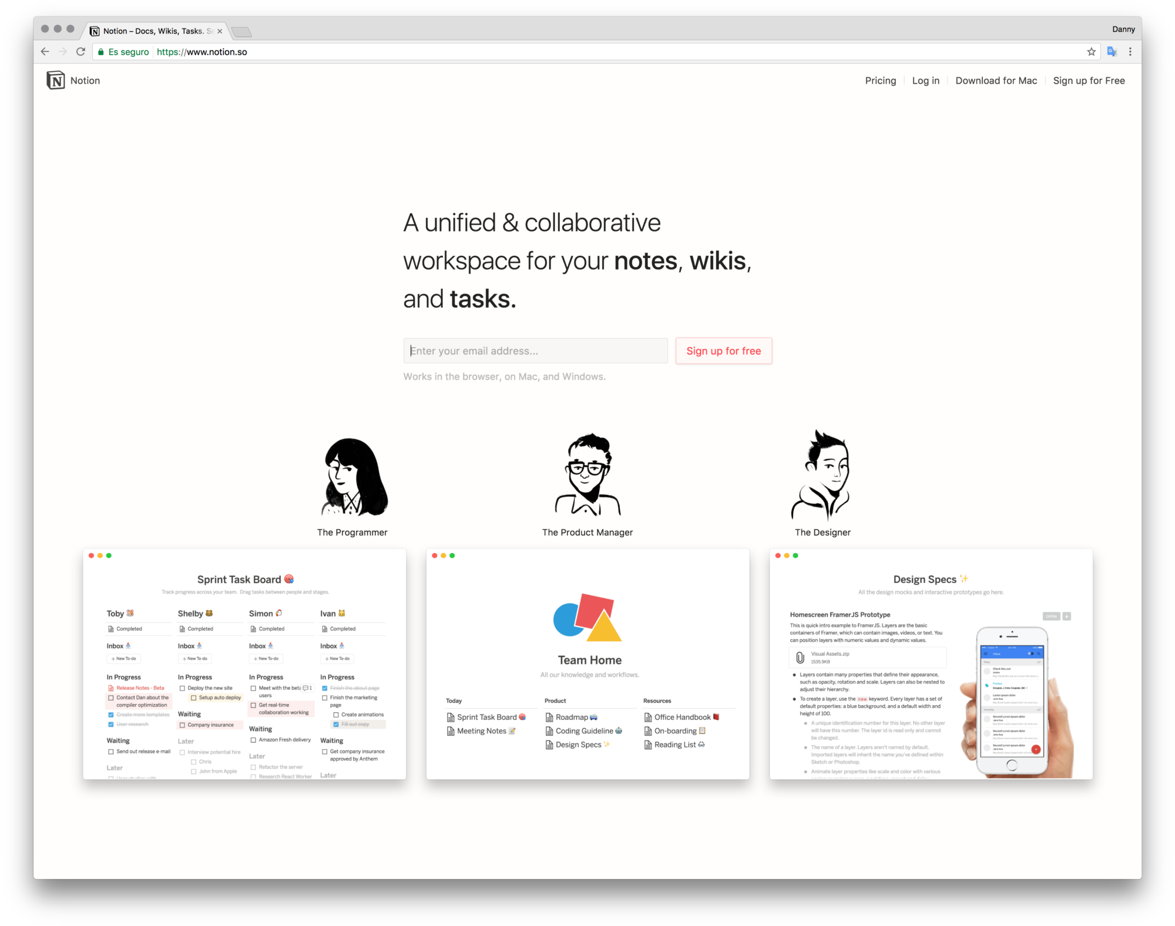Uncheck the Create more templates checkbox
The image size is (1175, 926).
click(110, 715)
